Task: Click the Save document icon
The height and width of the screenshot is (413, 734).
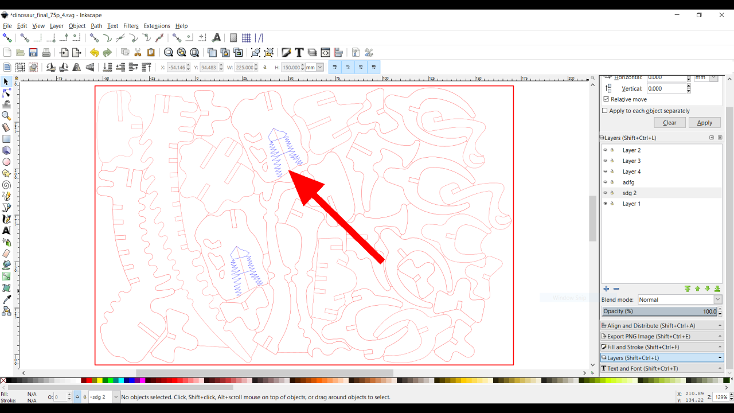Action: click(33, 53)
